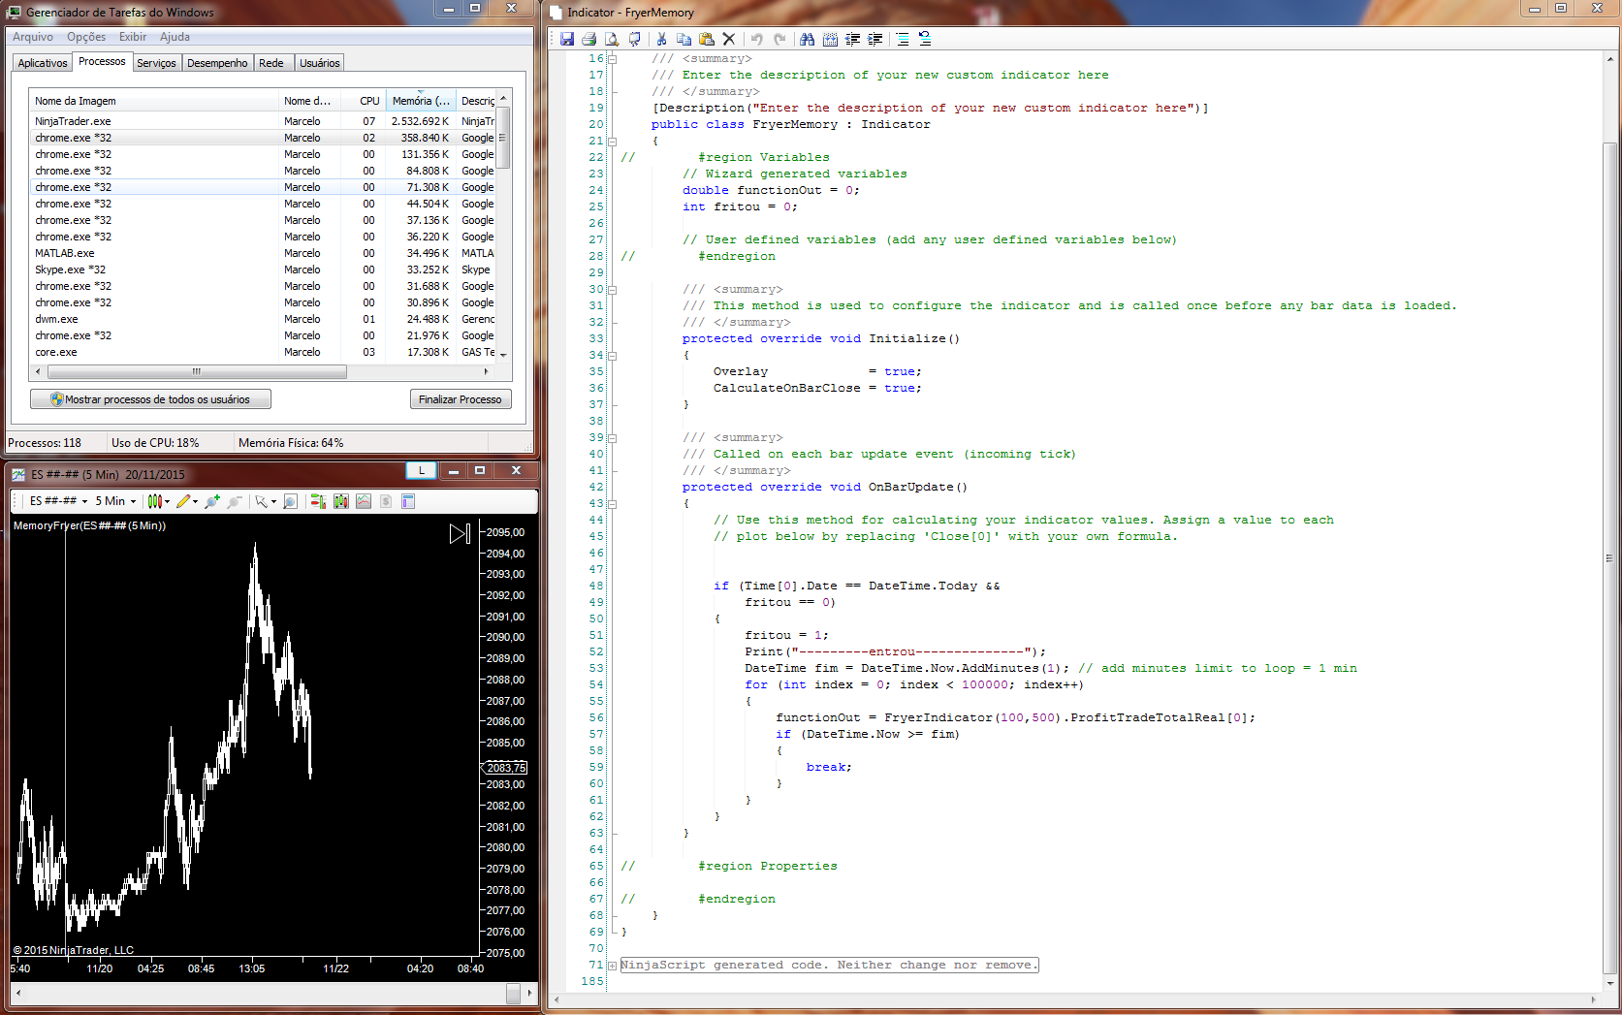Click the jump-to-latest-bar arrow on the chart
The image size is (1622, 1015).
click(460, 533)
